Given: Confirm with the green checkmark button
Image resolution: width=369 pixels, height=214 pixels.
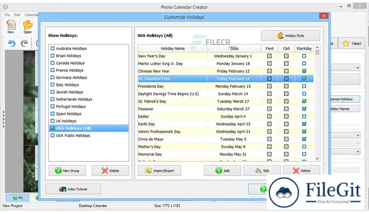Looking at the screenshot, I should point(257,189).
